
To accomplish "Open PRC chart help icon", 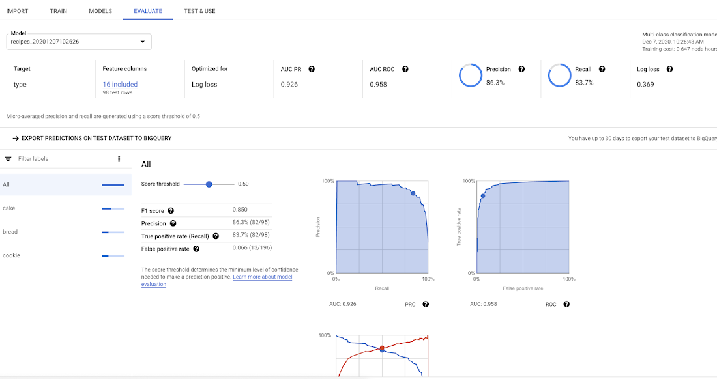I will coord(426,304).
